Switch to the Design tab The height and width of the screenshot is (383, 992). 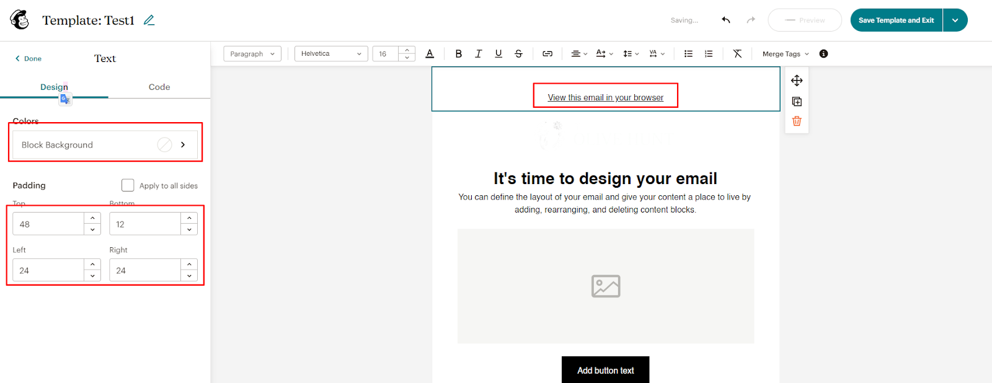[54, 87]
